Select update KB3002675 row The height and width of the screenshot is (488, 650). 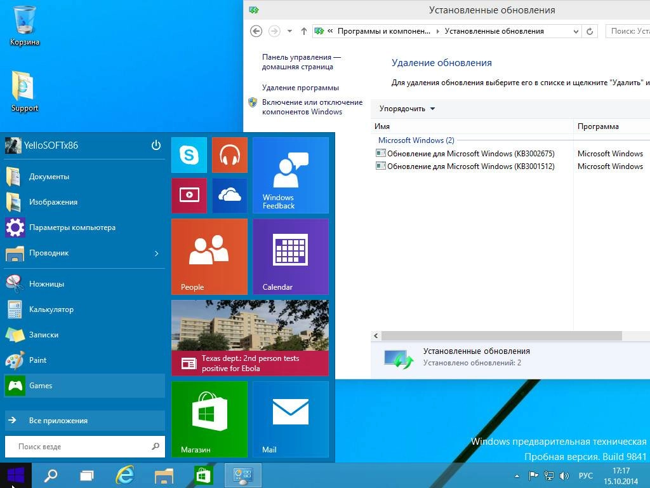click(512, 154)
